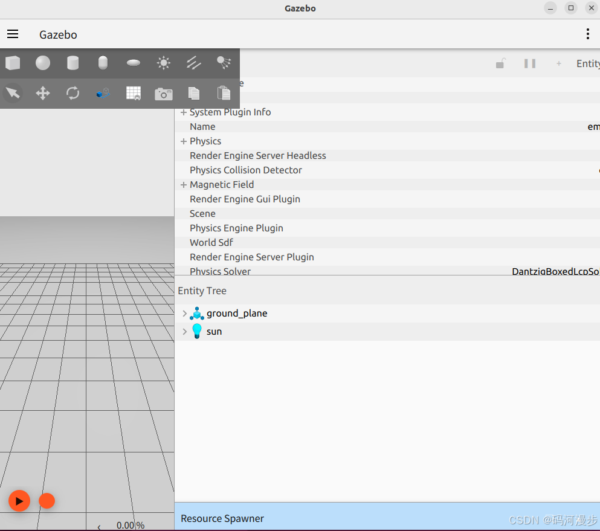Open the vertical dots plugin menu
The image size is (600, 531).
pos(588,34)
